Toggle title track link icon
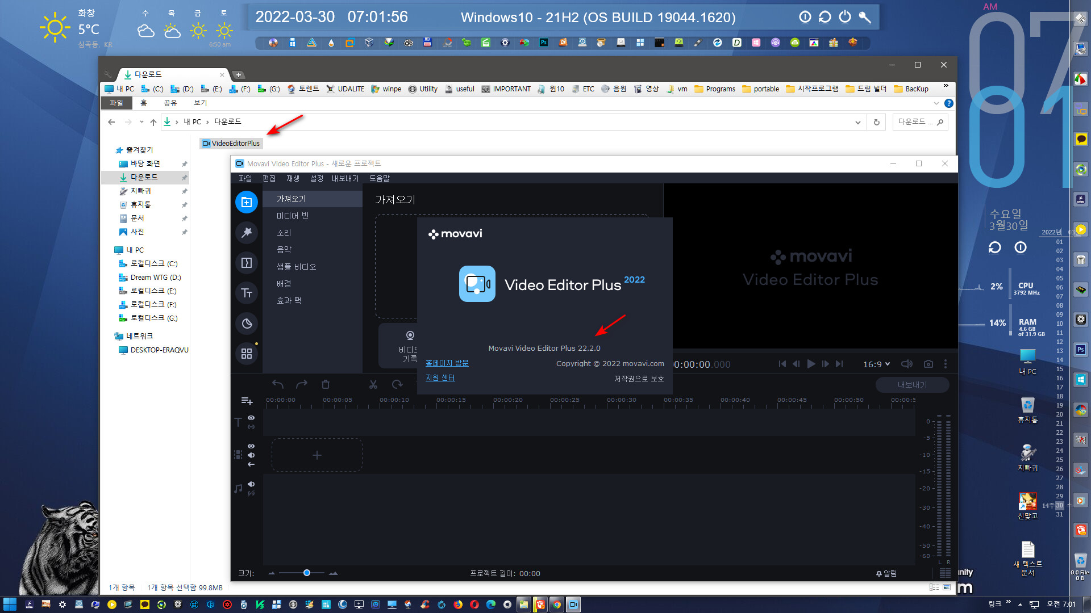 tap(251, 427)
